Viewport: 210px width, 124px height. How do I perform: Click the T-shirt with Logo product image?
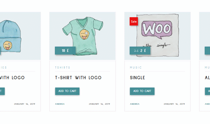click(x=82, y=36)
